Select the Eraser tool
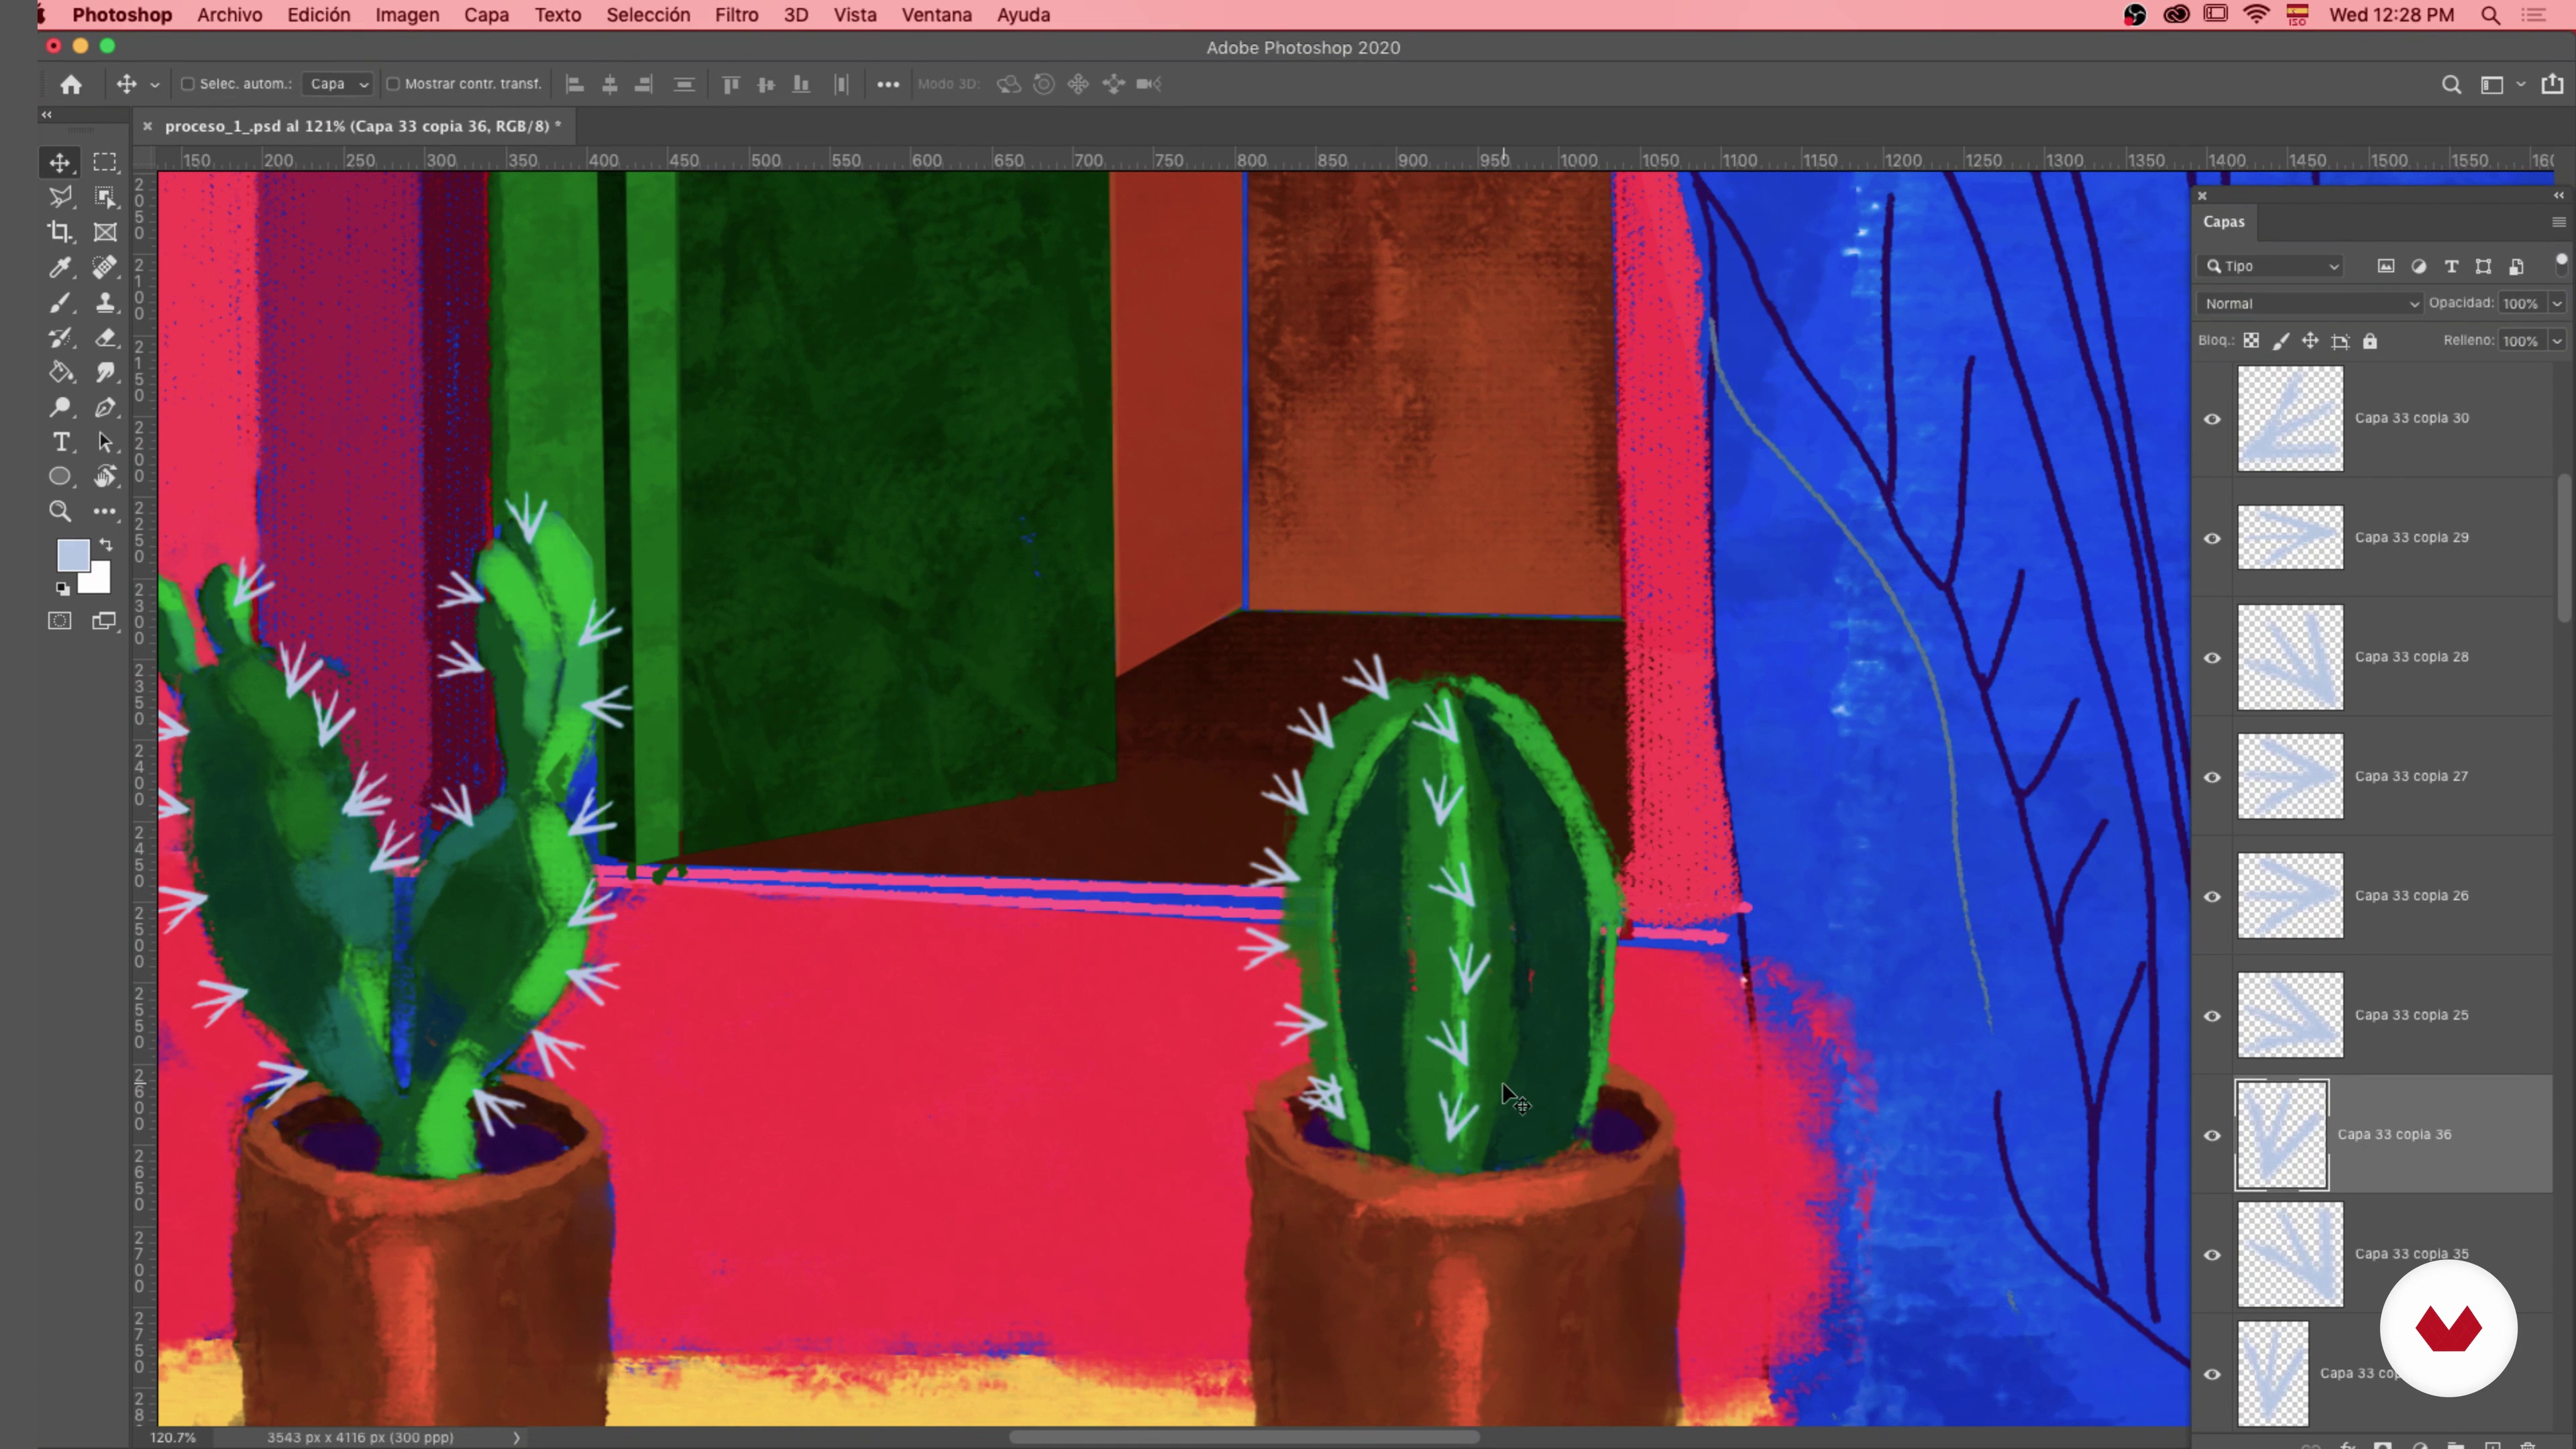 (x=105, y=337)
